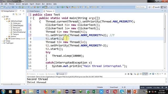Screen dimensions: 168x94
Task: Select Test.java in Package Explorer tree
Action: click(x=16, y=34)
